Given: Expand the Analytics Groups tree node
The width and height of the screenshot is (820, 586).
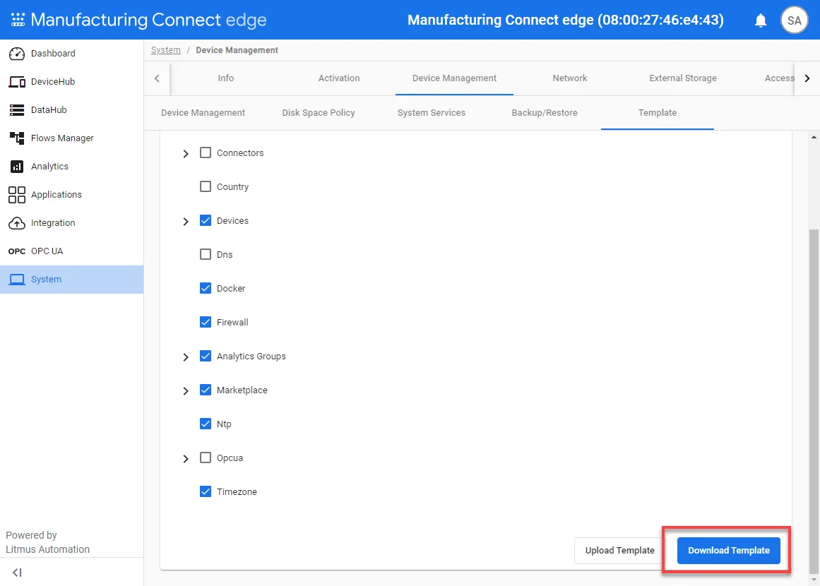Looking at the screenshot, I should click(186, 357).
